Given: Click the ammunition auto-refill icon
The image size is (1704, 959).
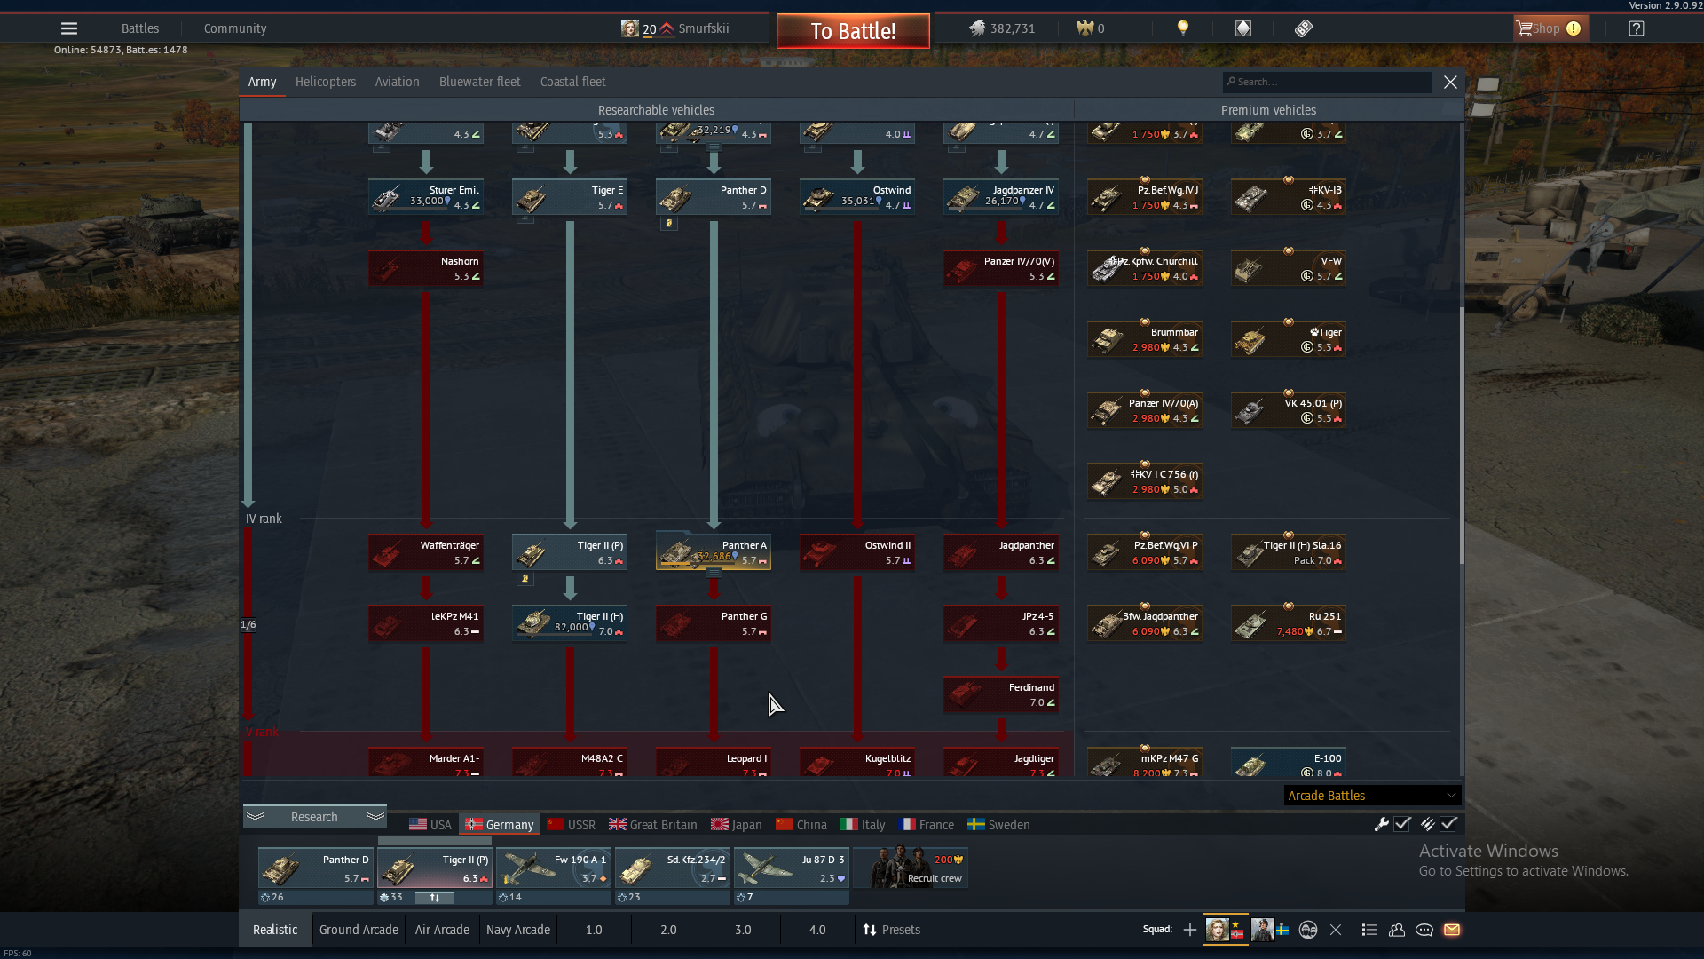Looking at the screenshot, I should [x=1427, y=824].
